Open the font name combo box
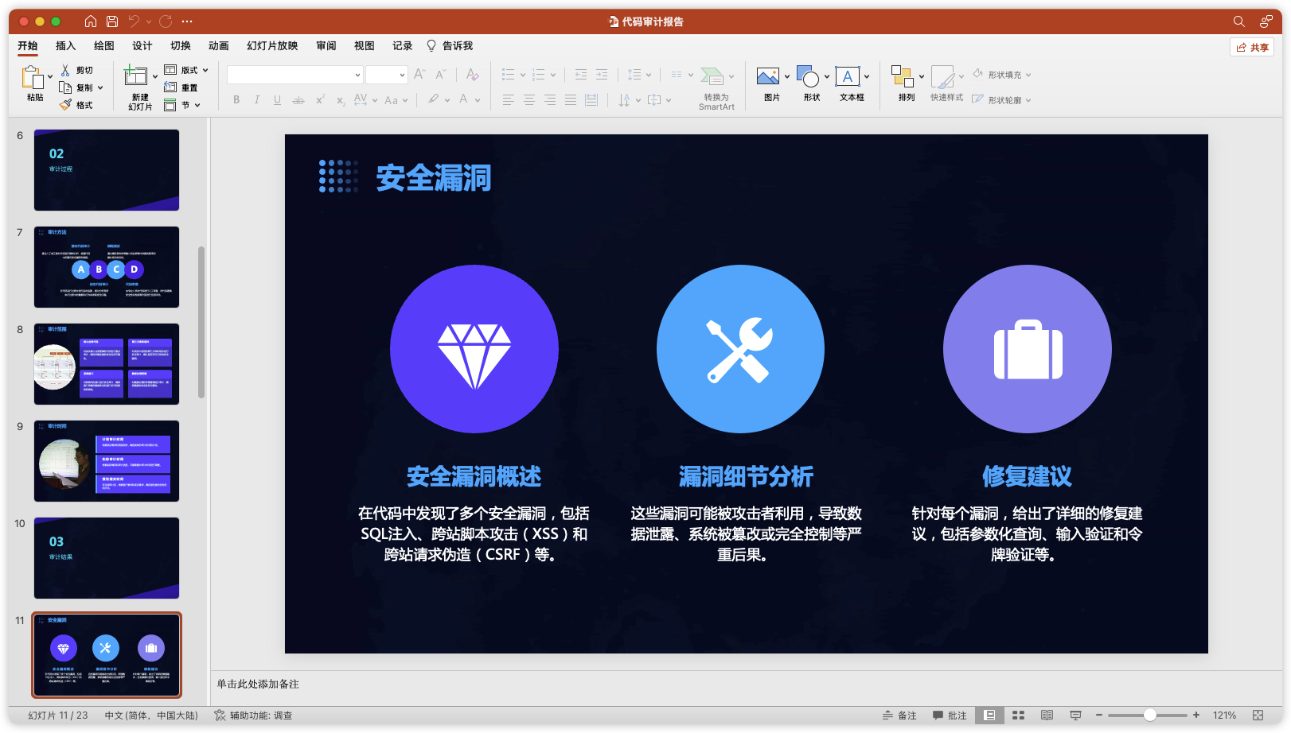1291x733 pixels. coord(294,75)
